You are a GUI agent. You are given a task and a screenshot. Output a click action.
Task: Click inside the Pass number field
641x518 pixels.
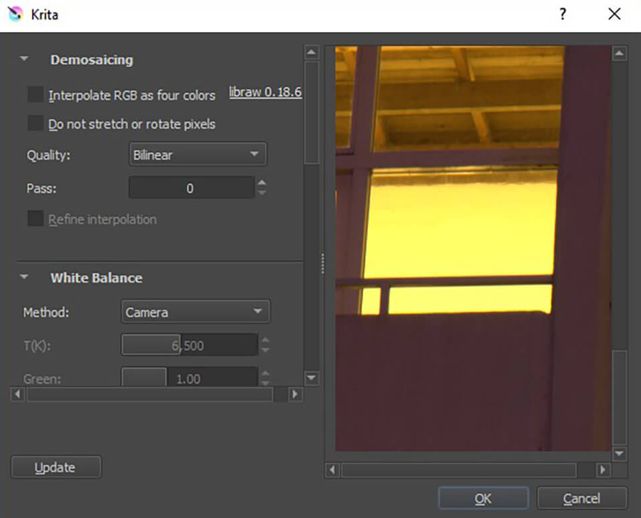191,188
